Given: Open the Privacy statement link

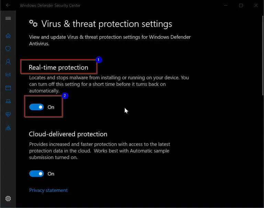Looking at the screenshot, I should [x=48, y=190].
